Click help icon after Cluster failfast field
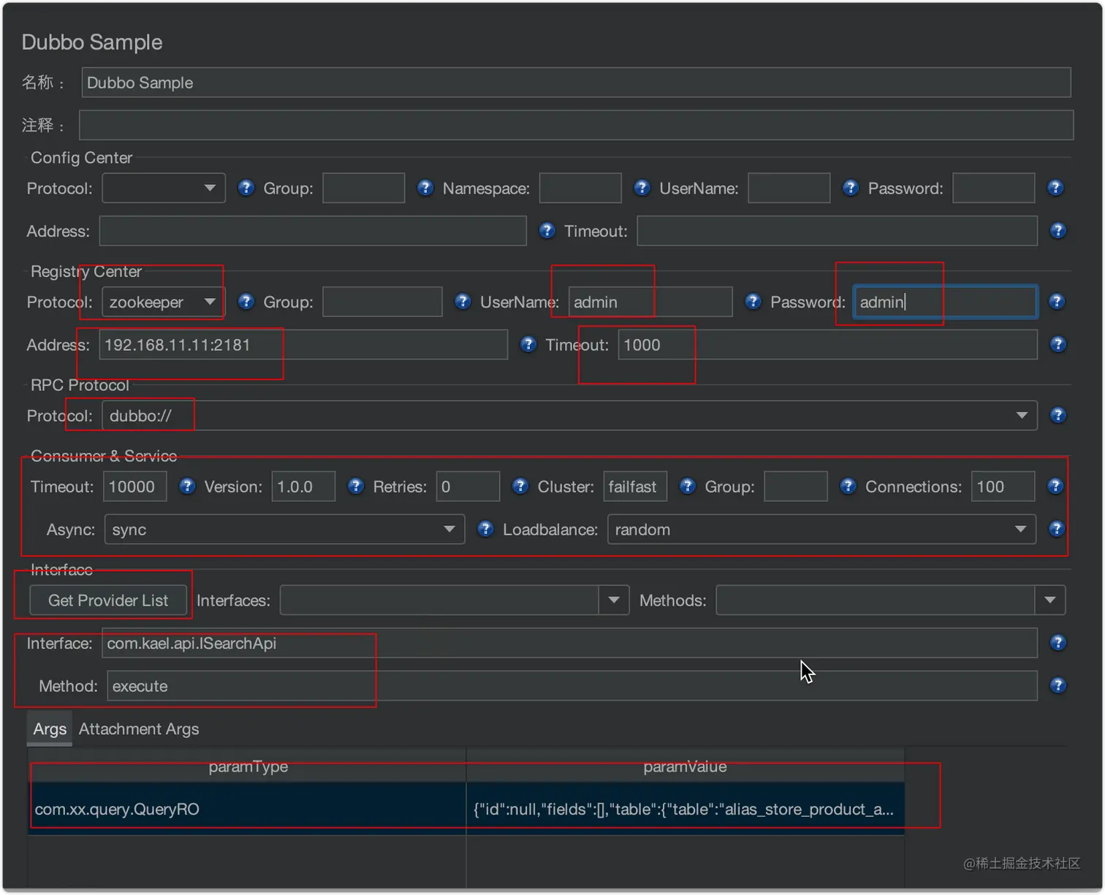 pyautogui.click(x=687, y=487)
